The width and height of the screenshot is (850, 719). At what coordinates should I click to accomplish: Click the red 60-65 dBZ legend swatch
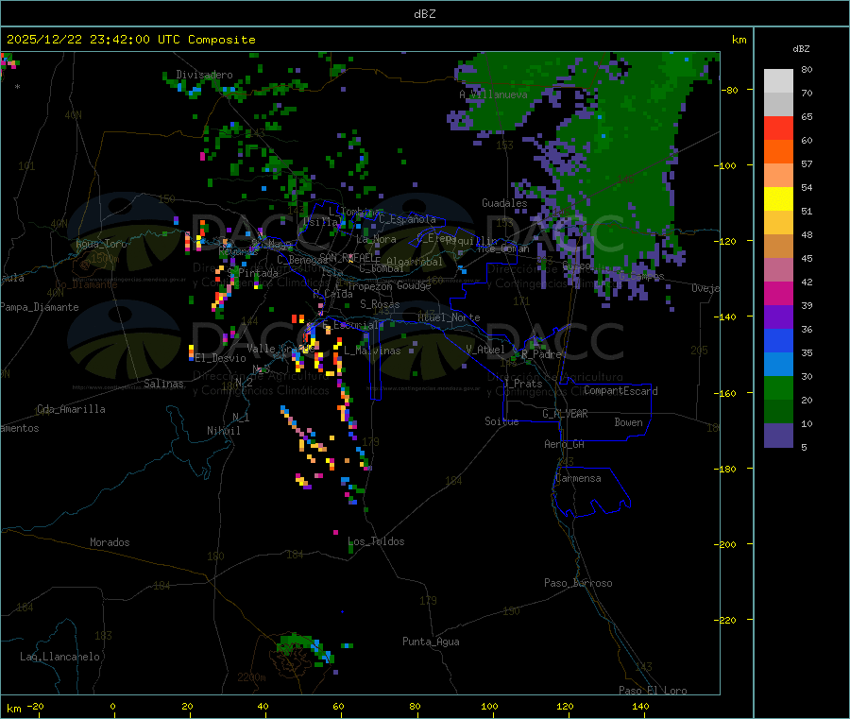pos(778,128)
